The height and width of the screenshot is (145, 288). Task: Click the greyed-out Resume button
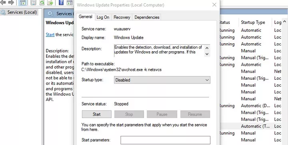coord(195,114)
